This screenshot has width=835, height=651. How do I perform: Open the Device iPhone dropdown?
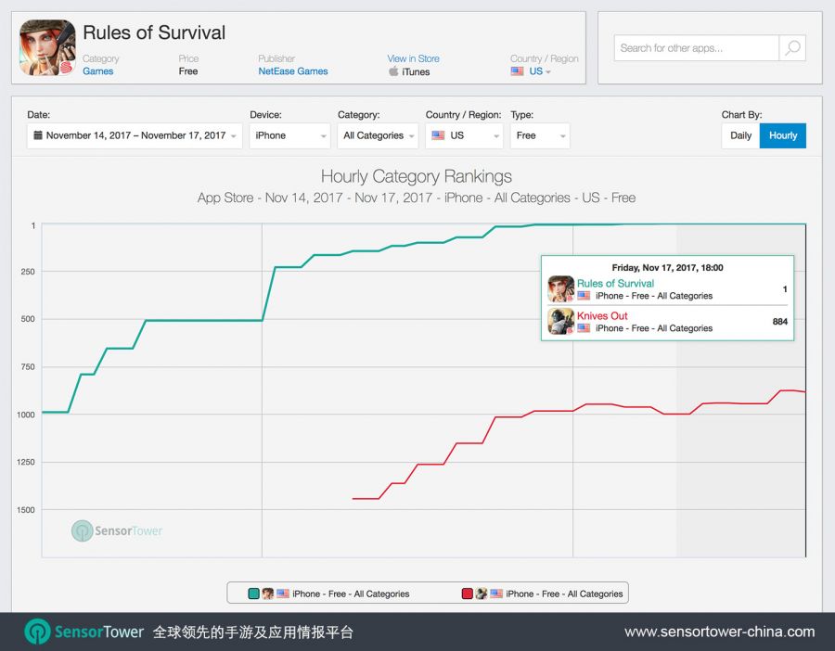[289, 135]
